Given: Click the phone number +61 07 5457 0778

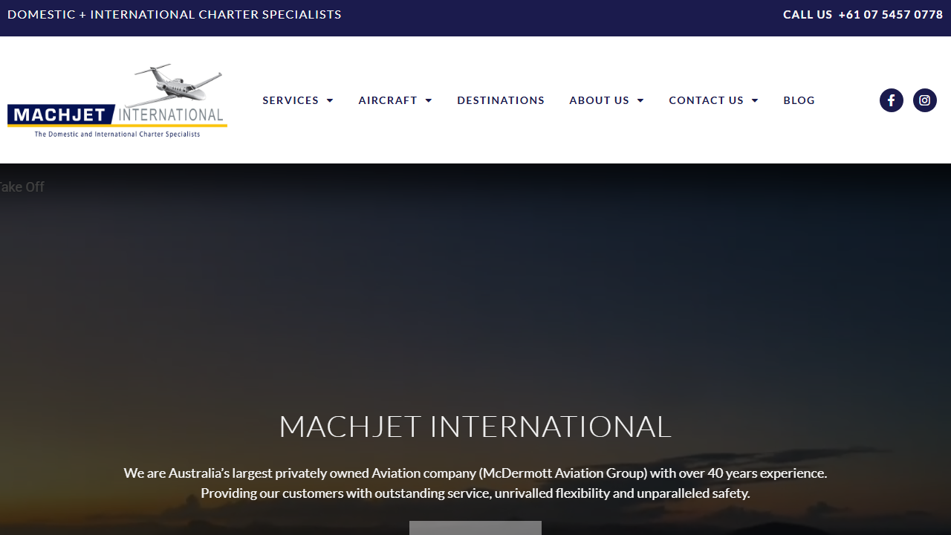Looking at the screenshot, I should tap(890, 15).
